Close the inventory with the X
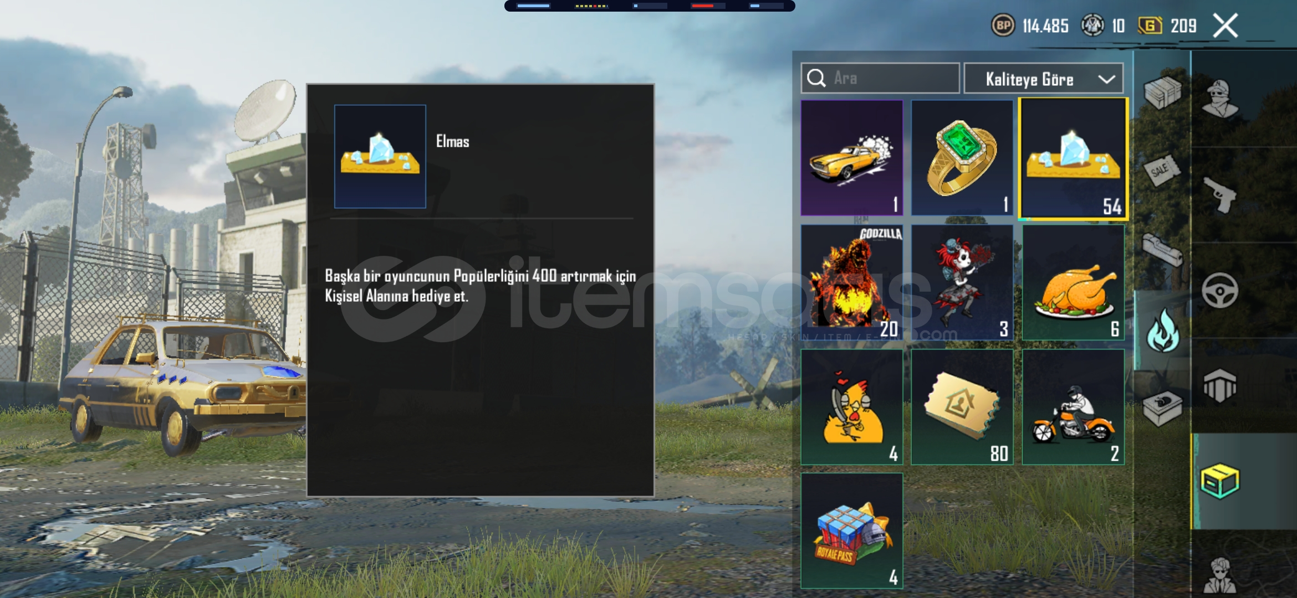 pyautogui.click(x=1225, y=25)
